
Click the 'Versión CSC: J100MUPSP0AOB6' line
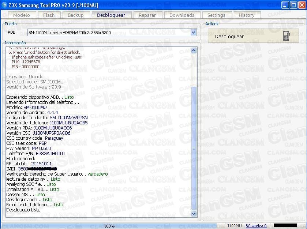(x=38, y=133)
